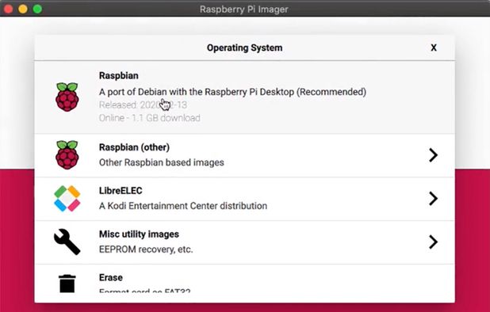This screenshot has width=490, height=312.
Task: Expand the Raspbian (other) chevron
Action: point(433,155)
